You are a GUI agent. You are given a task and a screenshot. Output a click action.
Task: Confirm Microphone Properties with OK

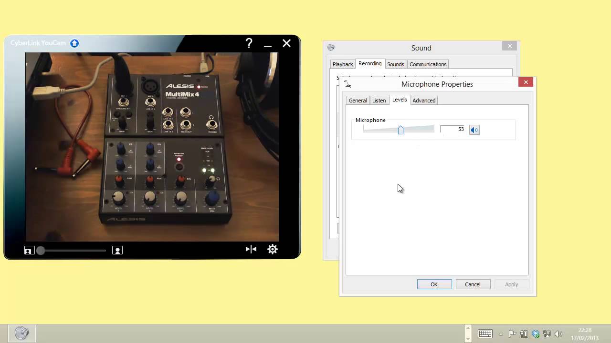point(434,284)
